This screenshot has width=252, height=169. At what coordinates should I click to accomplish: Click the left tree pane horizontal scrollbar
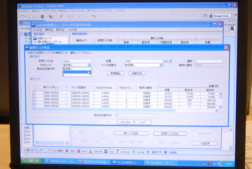[52, 143]
